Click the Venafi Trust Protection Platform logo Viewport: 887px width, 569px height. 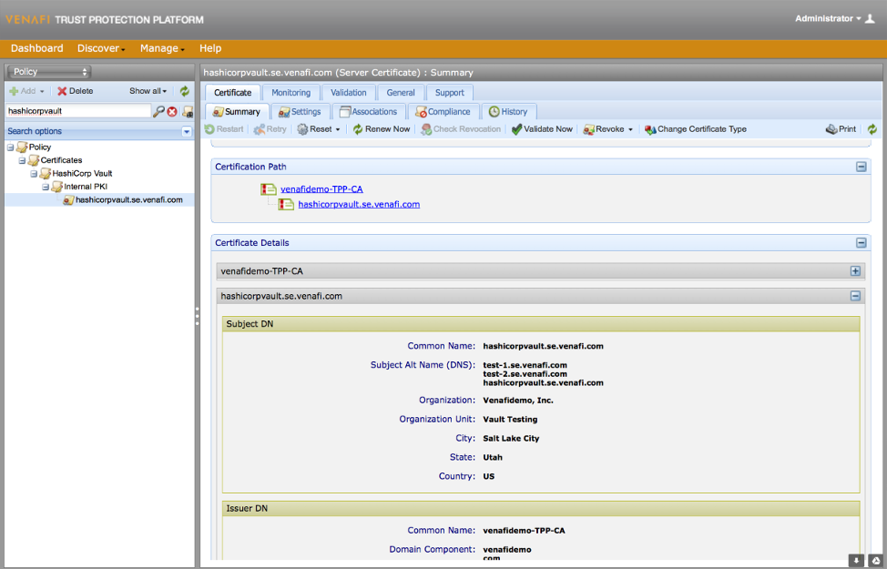click(x=105, y=20)
